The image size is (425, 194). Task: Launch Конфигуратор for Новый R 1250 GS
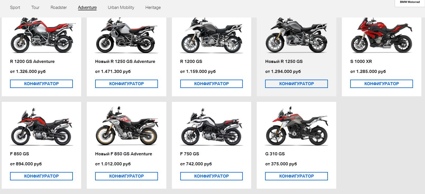coord(296,84)
